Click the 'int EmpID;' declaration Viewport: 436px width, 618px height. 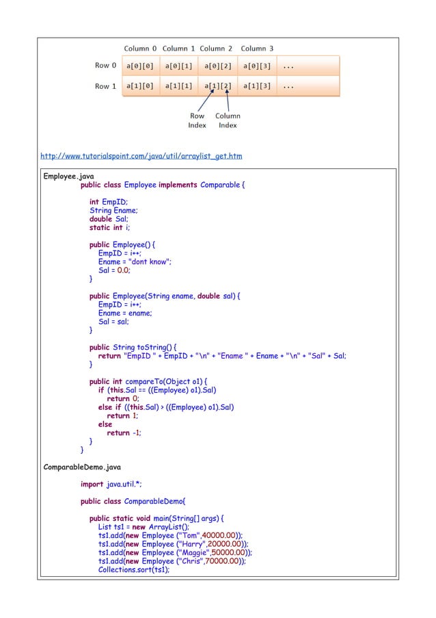coord(109,202)
